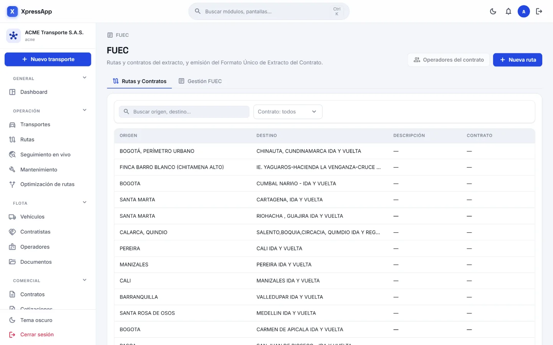Viewport: 553px width, 345px height.
Task: Open notifications bell icon
Action: tap(508, 11)
